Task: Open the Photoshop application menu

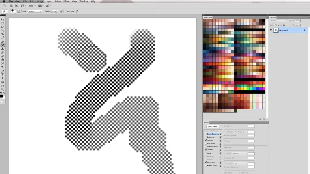Action: pyautogui.click(x=15, y=1)
